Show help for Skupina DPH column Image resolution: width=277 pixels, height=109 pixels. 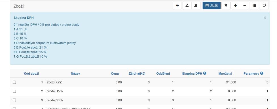[205, 73]
